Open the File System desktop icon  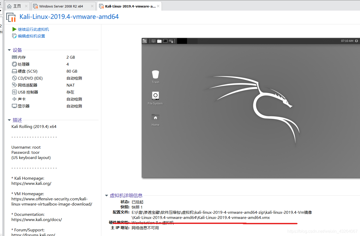[x=155, y=98]
